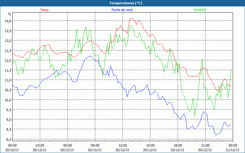
Task: Click the 12,0 y-axis value
Action: click(x=8, y=60)
